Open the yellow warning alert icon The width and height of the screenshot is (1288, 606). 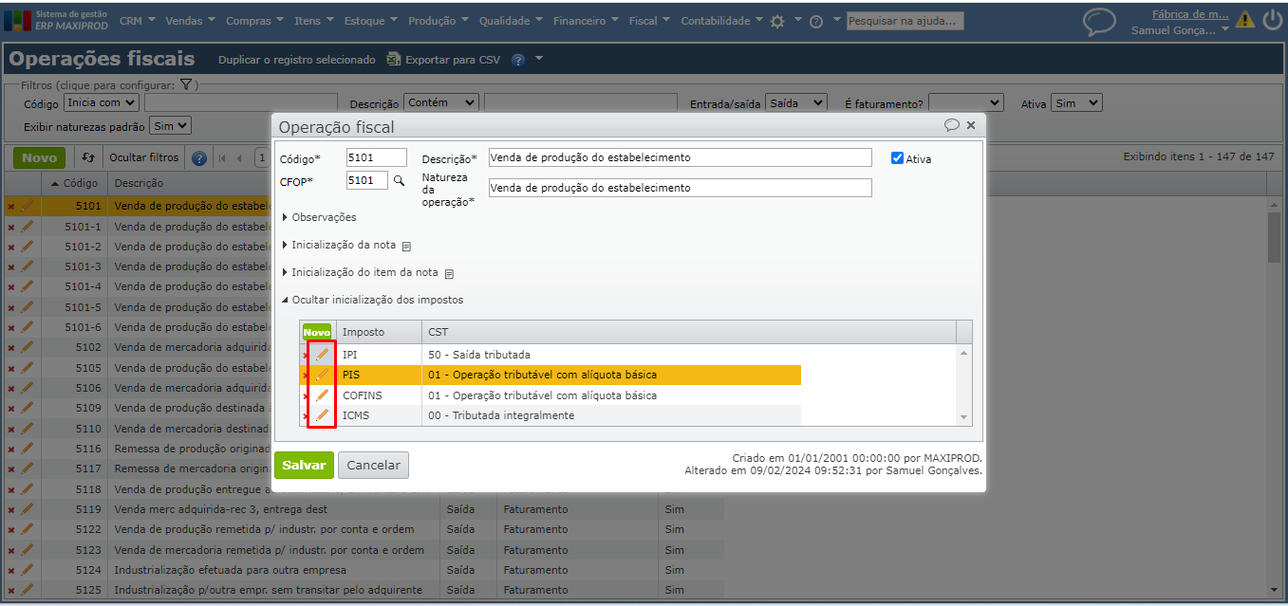pyautogui.click(x=1244, y=20)
